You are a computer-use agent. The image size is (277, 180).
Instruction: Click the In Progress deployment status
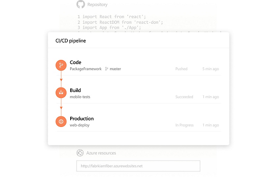click(185, 125)
